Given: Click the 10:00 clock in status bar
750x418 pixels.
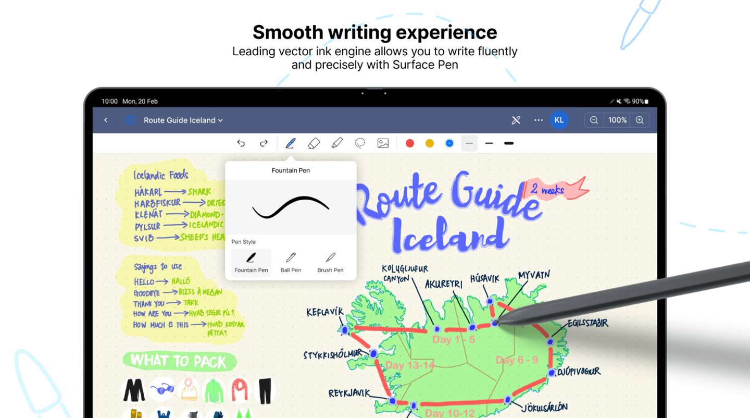Looking at the screenshot, I should (109, 101).
